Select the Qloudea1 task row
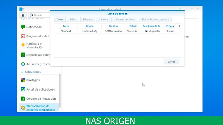Screen dimensions: 223x125 [117, 31]
